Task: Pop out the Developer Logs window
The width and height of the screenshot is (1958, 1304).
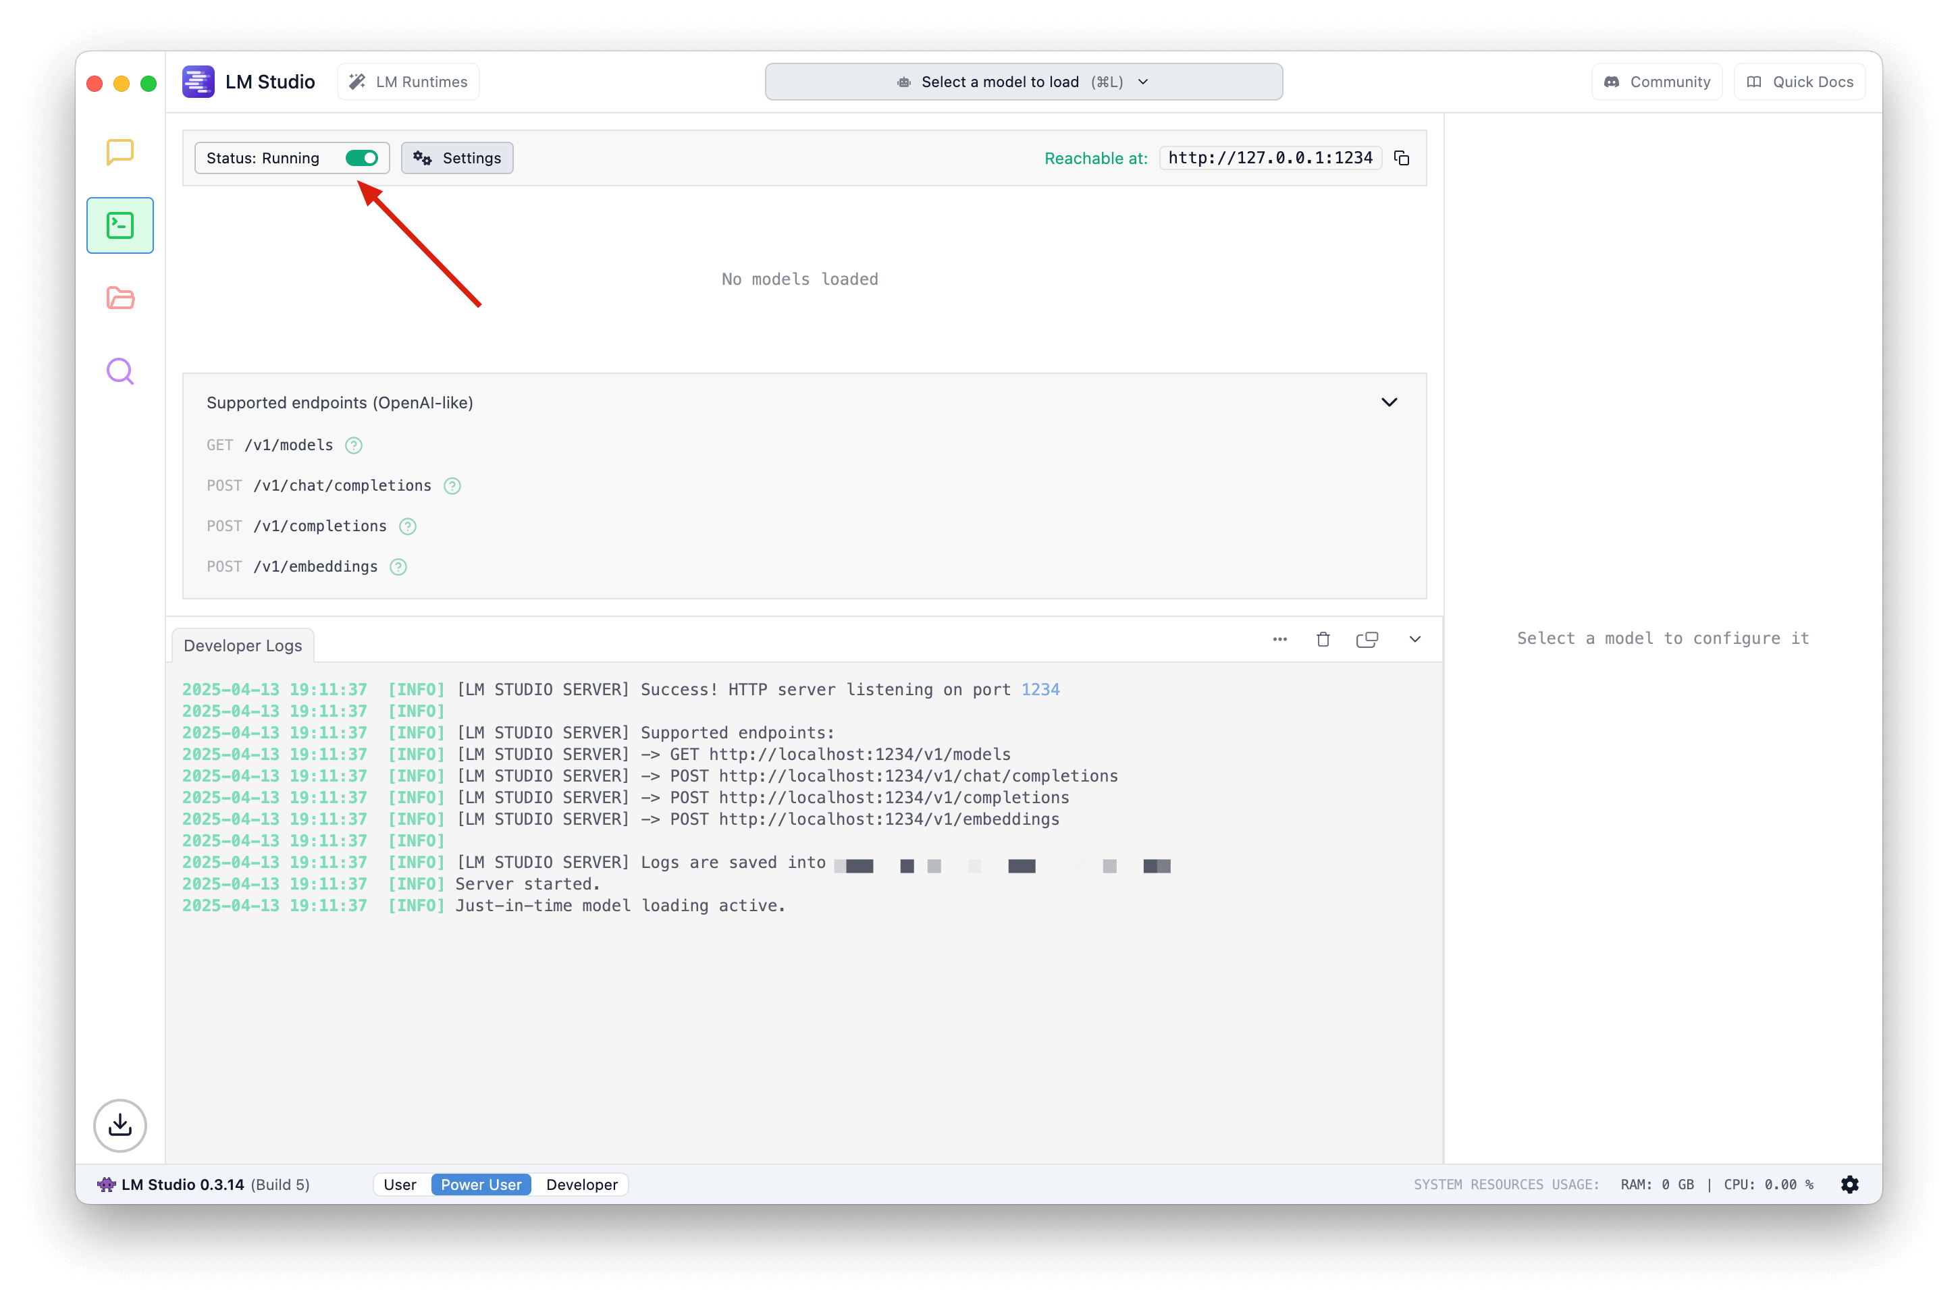Action: pyautogui.click(x=1367, y=640)
